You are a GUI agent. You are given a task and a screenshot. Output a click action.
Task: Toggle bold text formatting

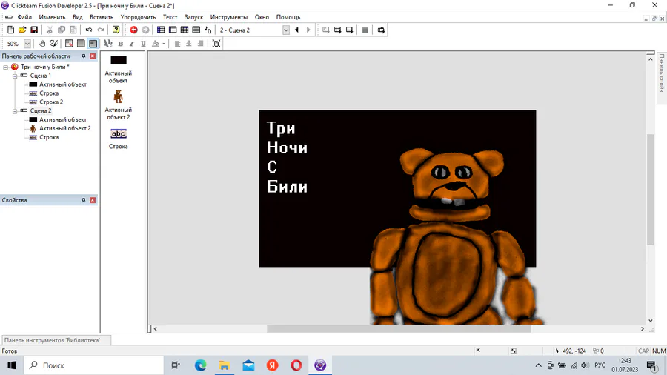click(x=120, y=44)
